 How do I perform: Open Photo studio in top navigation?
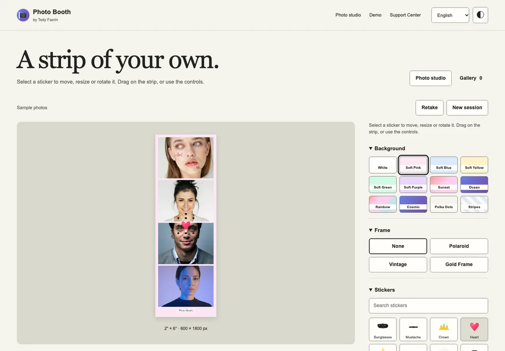point(348,15)
